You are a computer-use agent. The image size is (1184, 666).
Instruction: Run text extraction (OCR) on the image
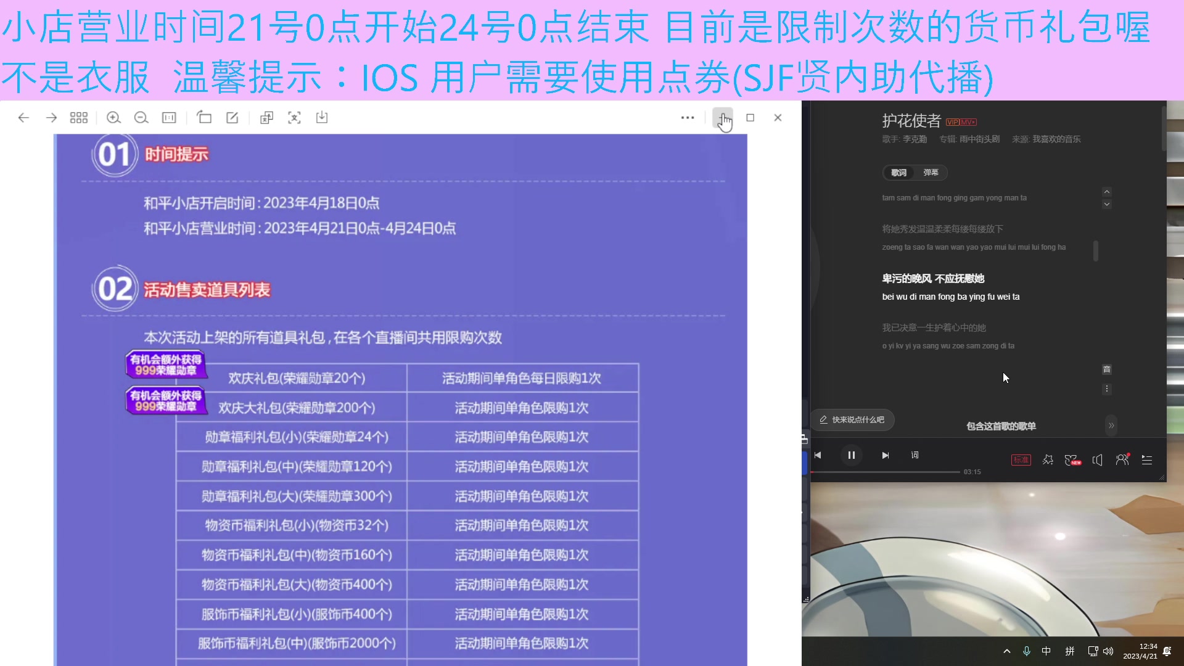coord(295,117)
